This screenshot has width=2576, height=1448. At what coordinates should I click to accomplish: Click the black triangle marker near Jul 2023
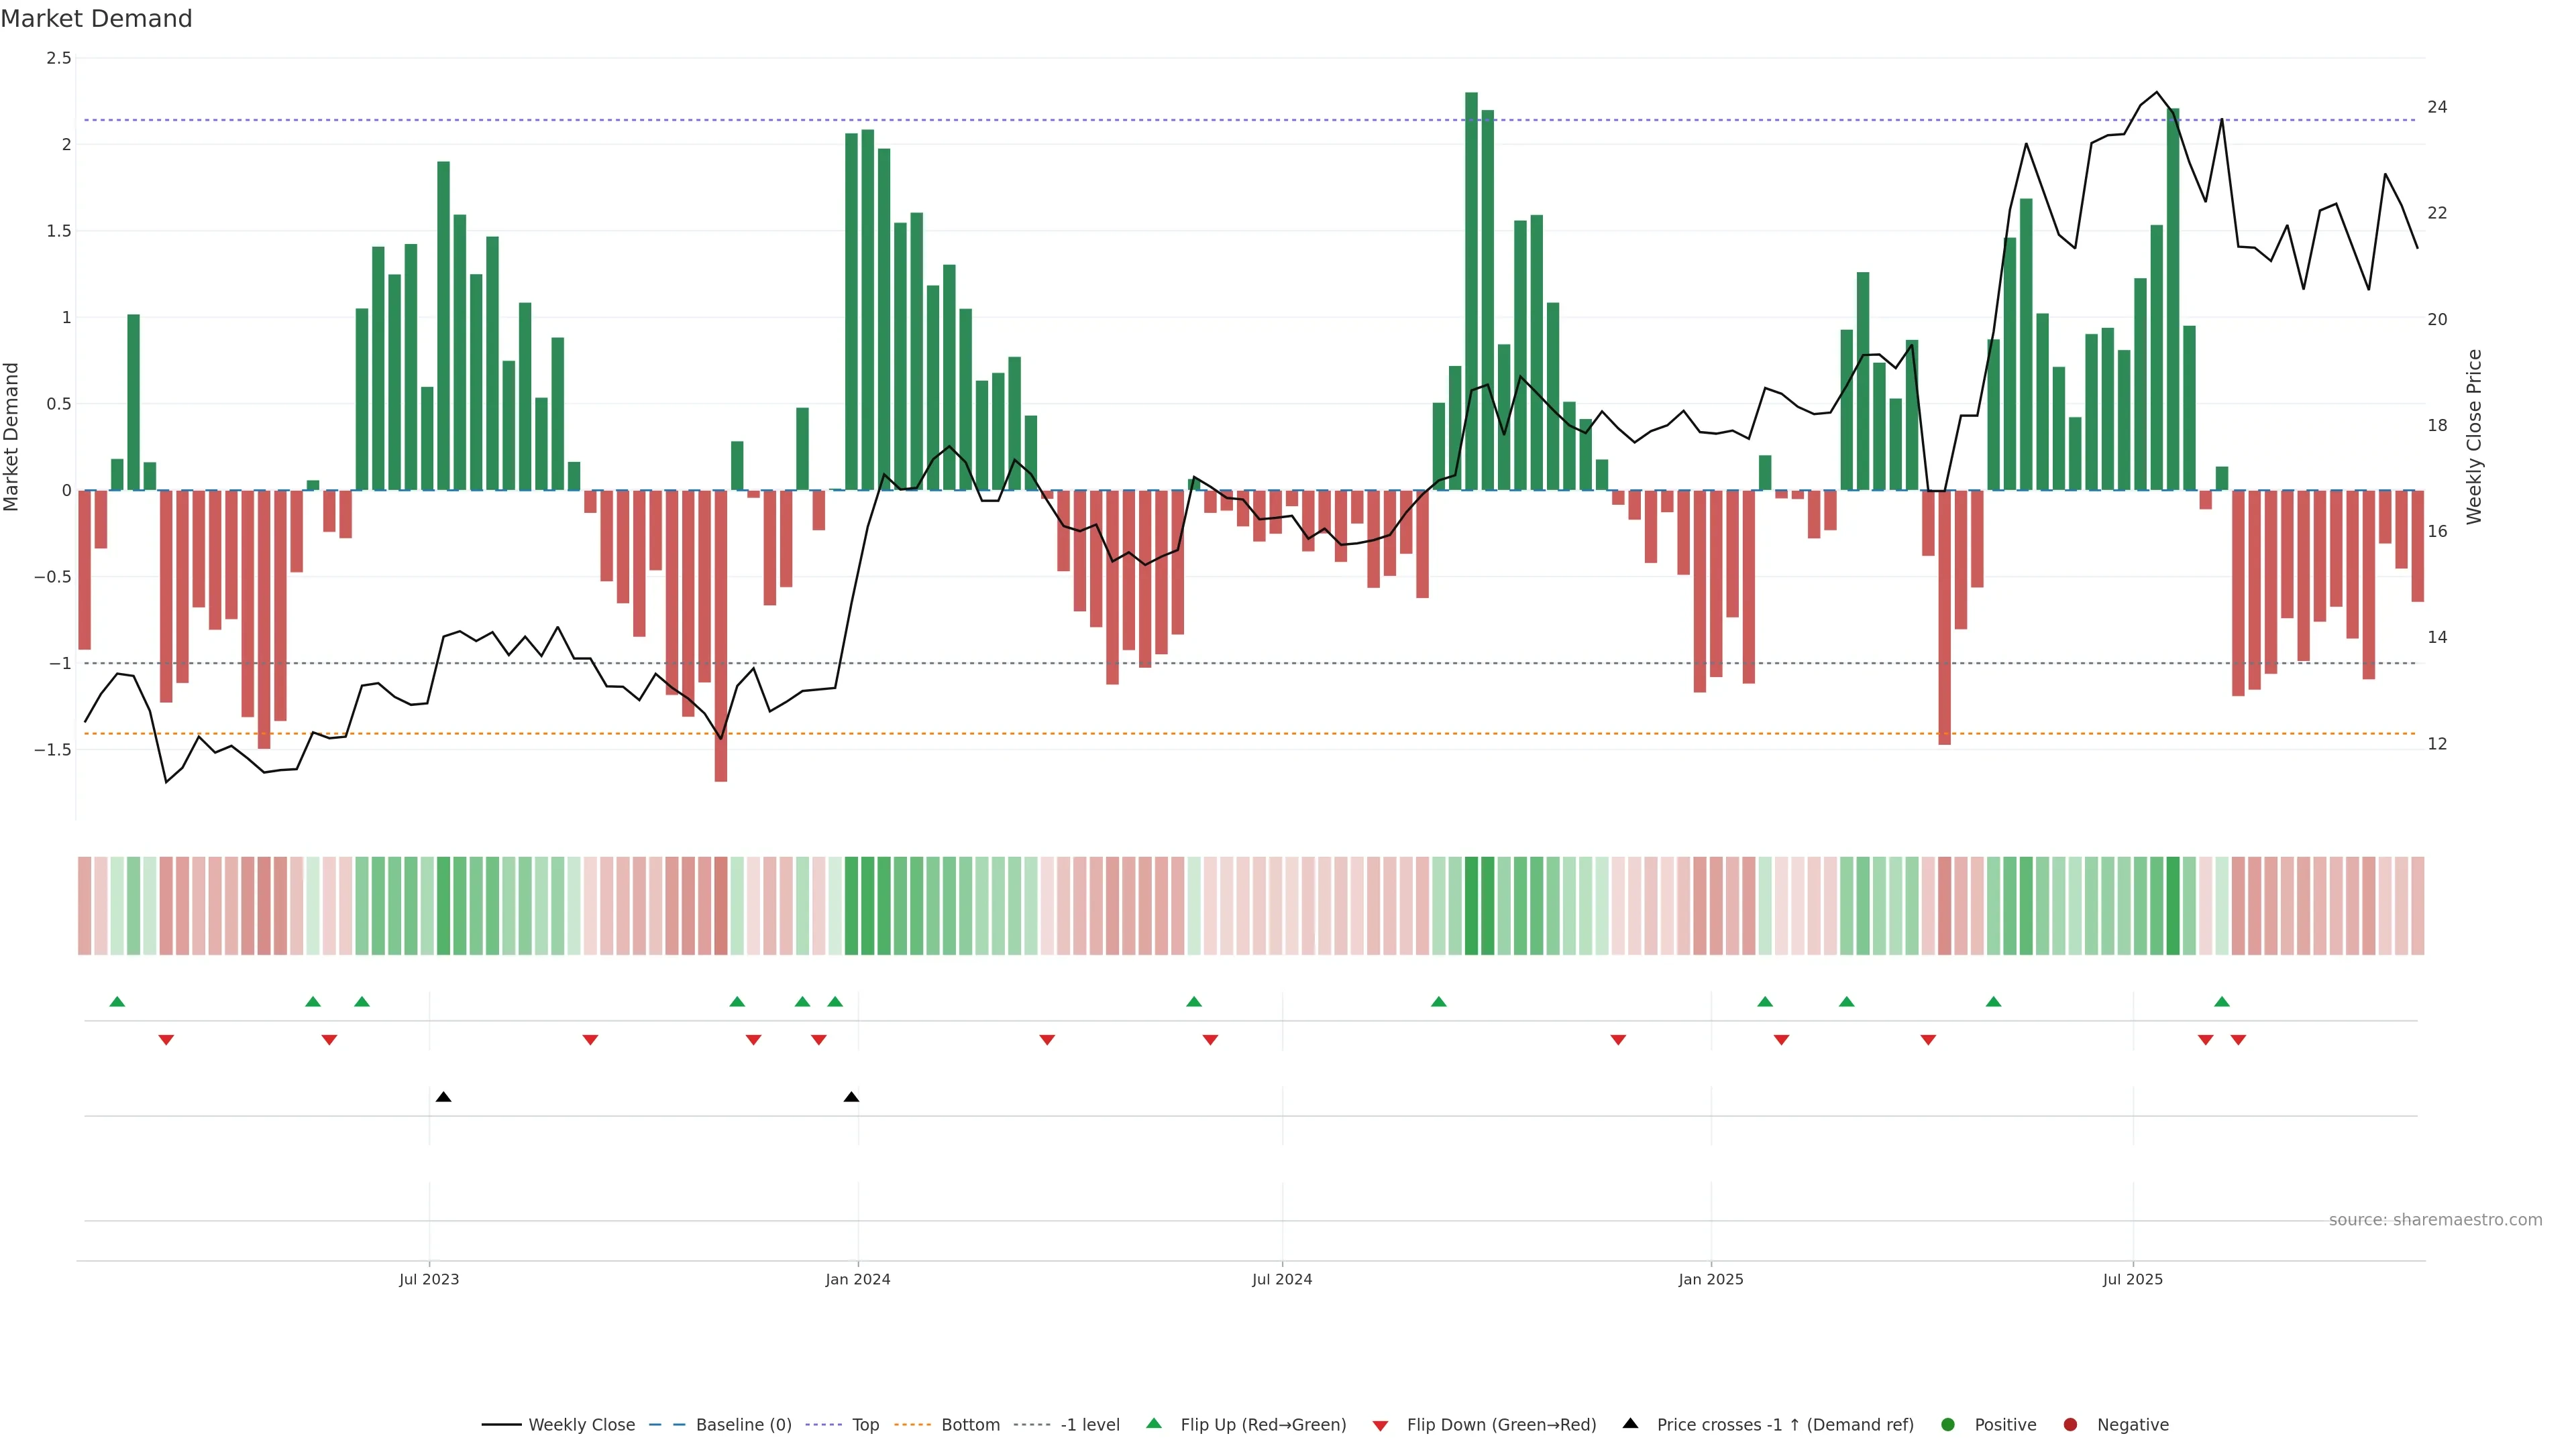pyautogui.click(x=443, y=1097)
